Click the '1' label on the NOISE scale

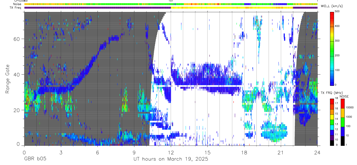coord(346,145)
